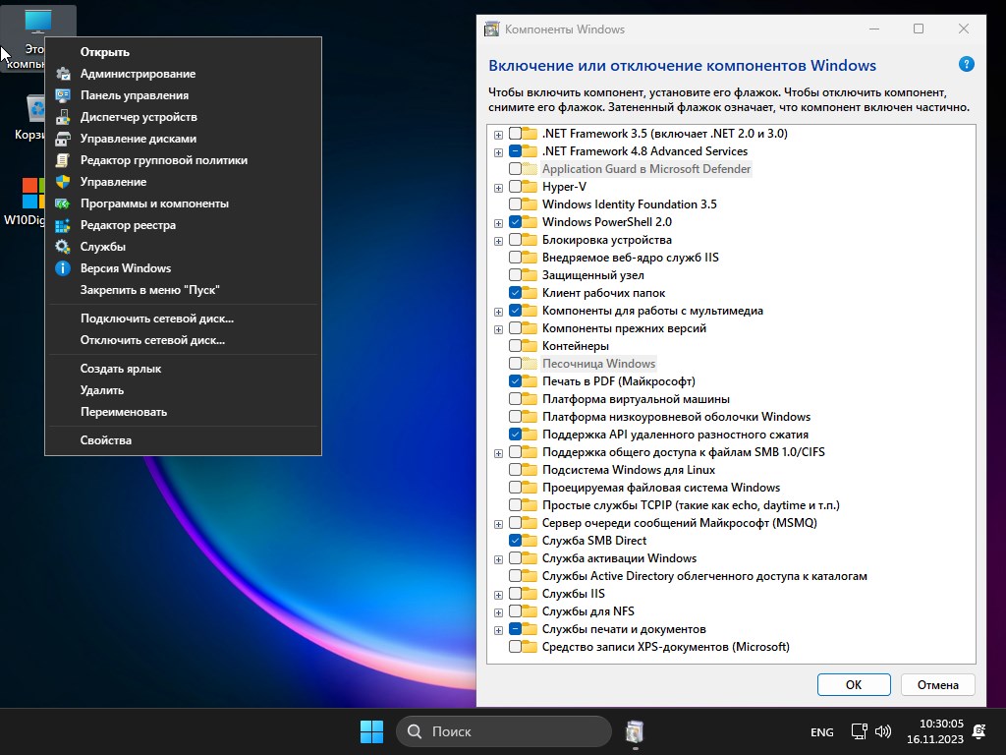This screenshot has height=755, width=1006.
Task: Expand the IIS services tree node
Action: [499, 594]
